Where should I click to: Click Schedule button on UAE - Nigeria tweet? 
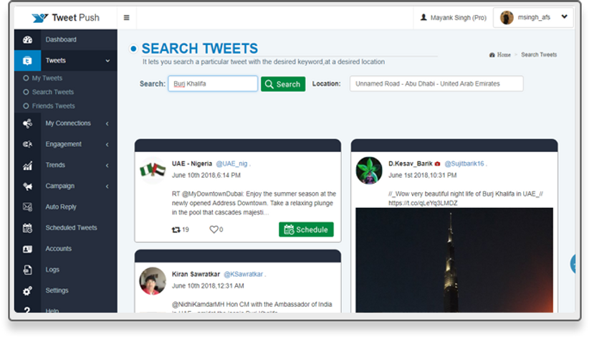point(306,229)
